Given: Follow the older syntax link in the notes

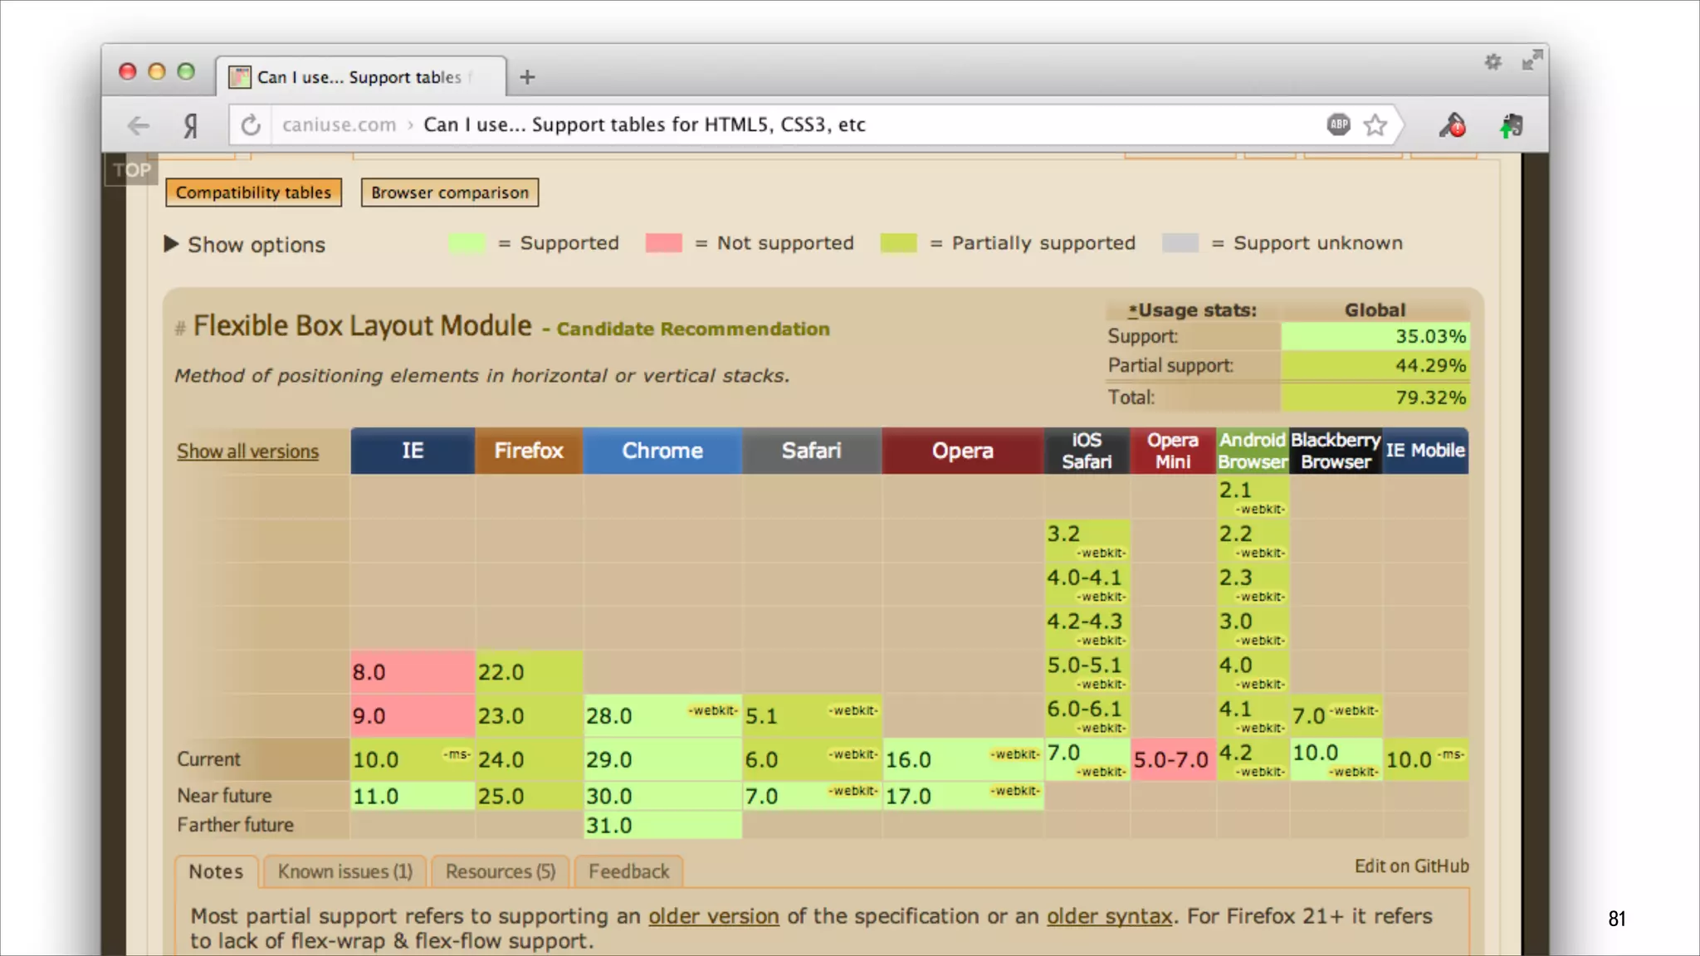Looking at the screenshot, I should (1109, 916).
